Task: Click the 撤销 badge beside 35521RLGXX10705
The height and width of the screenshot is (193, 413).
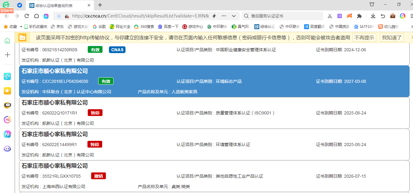Action: point(98,176)
